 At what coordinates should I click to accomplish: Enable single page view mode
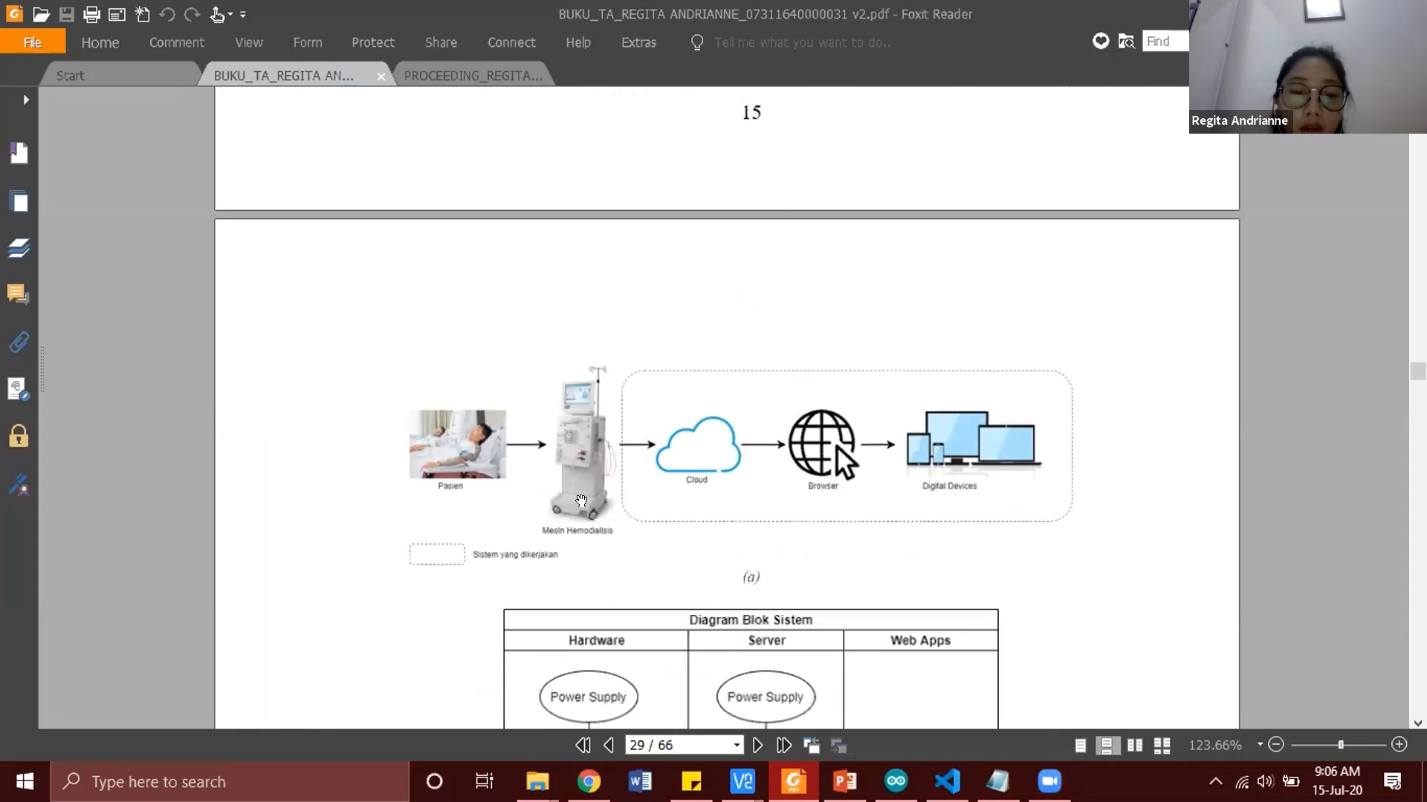[1080, 745]
